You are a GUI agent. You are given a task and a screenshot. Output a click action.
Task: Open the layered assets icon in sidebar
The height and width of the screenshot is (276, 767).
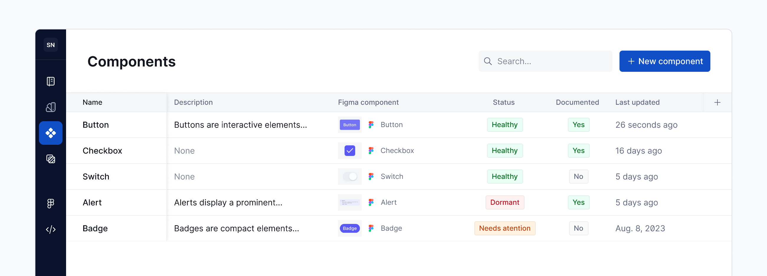point(51,159)
